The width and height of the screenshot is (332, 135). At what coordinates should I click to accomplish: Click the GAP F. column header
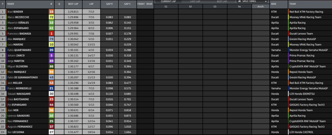(x=128, y=4)
